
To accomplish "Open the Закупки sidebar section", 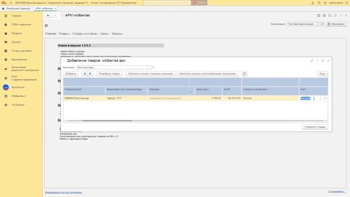I will coord(16,42).
